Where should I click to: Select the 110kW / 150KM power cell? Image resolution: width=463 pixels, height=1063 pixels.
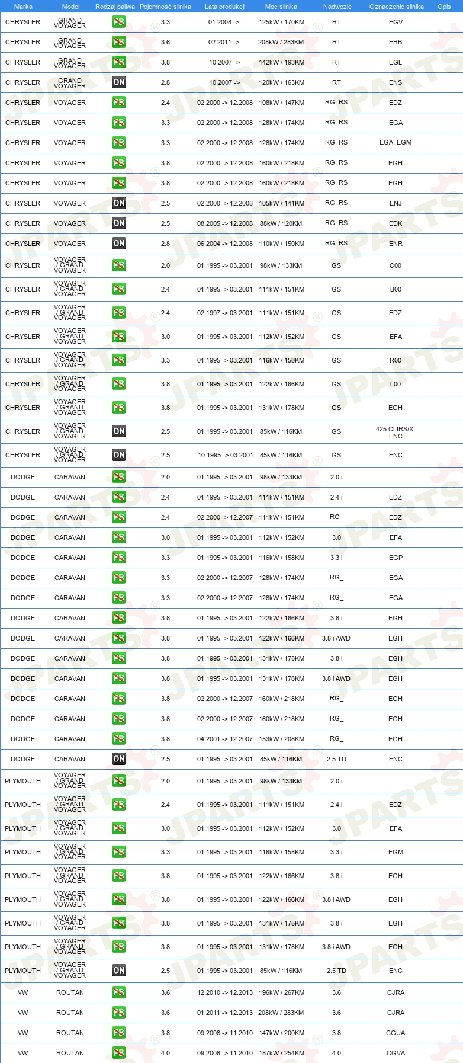[x=281, y=244]
